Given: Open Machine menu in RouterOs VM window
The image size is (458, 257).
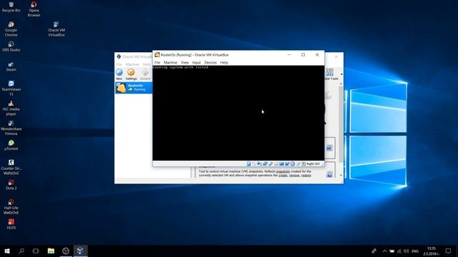Looking at the screenshot, I should [x=170, y=62].
